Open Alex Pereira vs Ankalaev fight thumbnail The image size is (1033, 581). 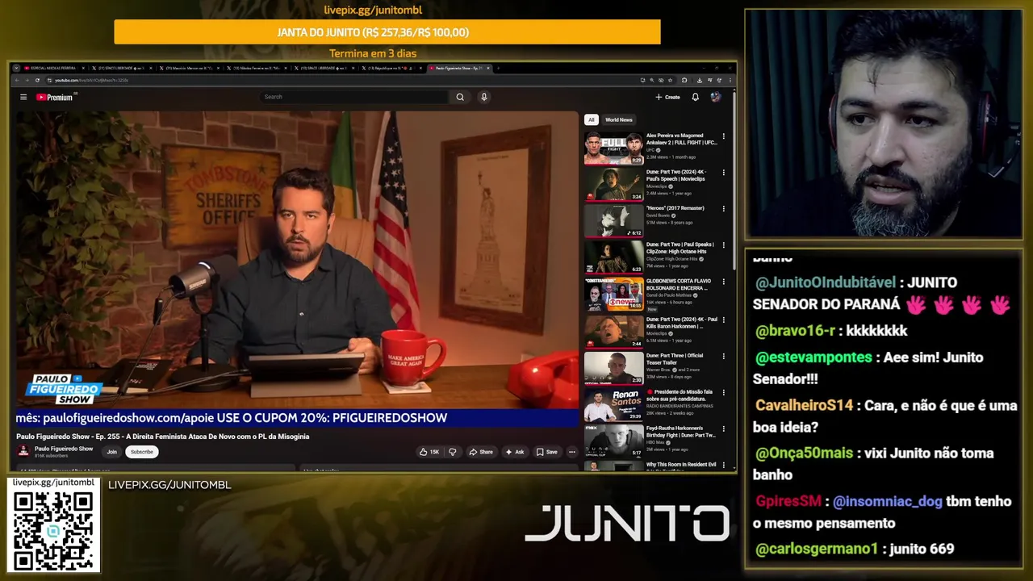click(x=614, y=148)
